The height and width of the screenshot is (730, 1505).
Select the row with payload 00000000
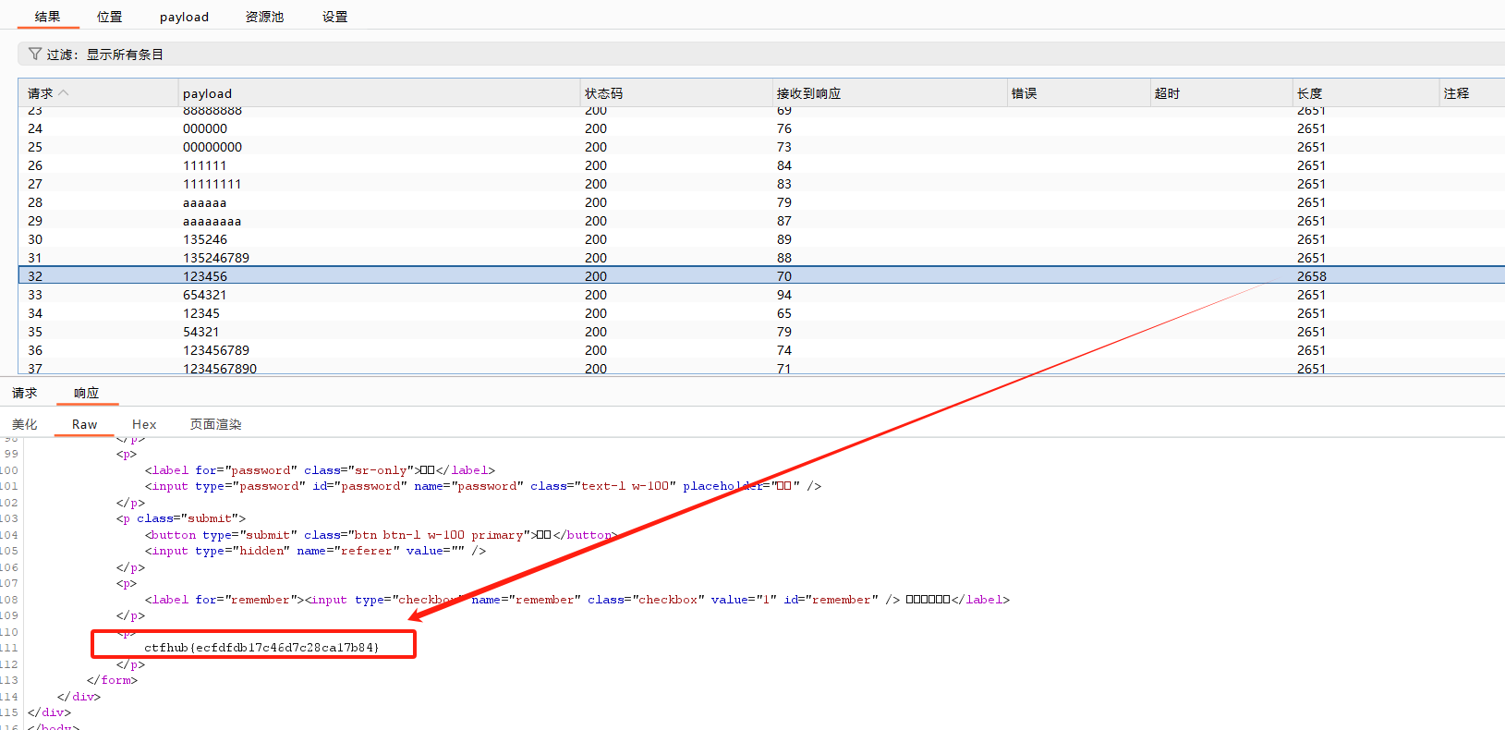[761, 147]
